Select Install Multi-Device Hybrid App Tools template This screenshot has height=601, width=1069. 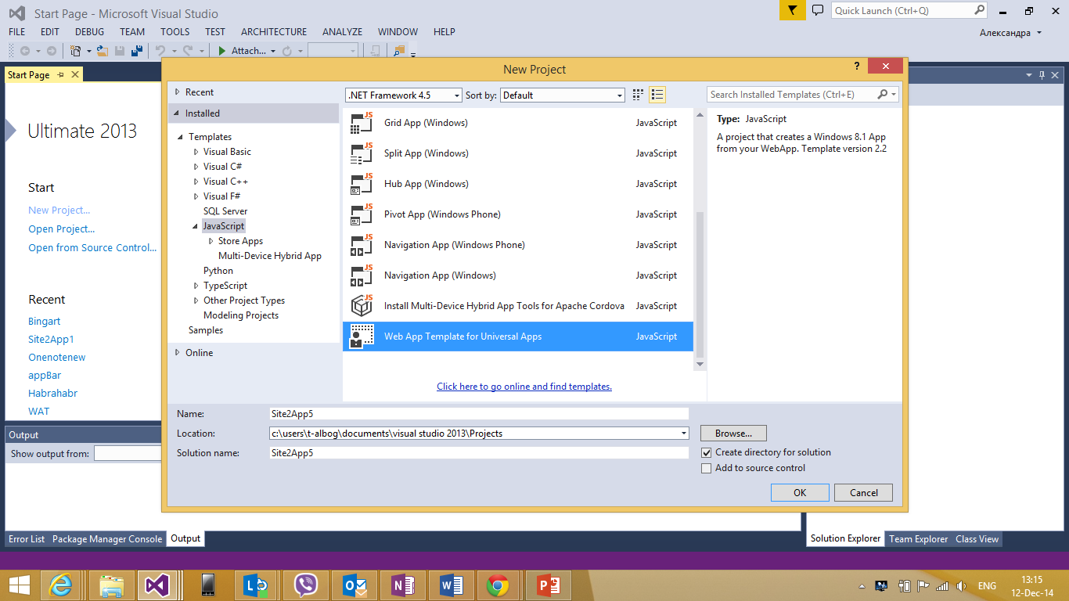pyautogui.click(x=518, y=306)
